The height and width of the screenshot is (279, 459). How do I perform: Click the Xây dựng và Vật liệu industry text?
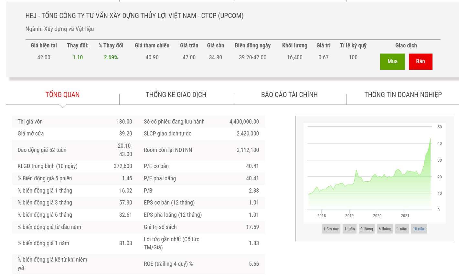click(x=69, y=29)
